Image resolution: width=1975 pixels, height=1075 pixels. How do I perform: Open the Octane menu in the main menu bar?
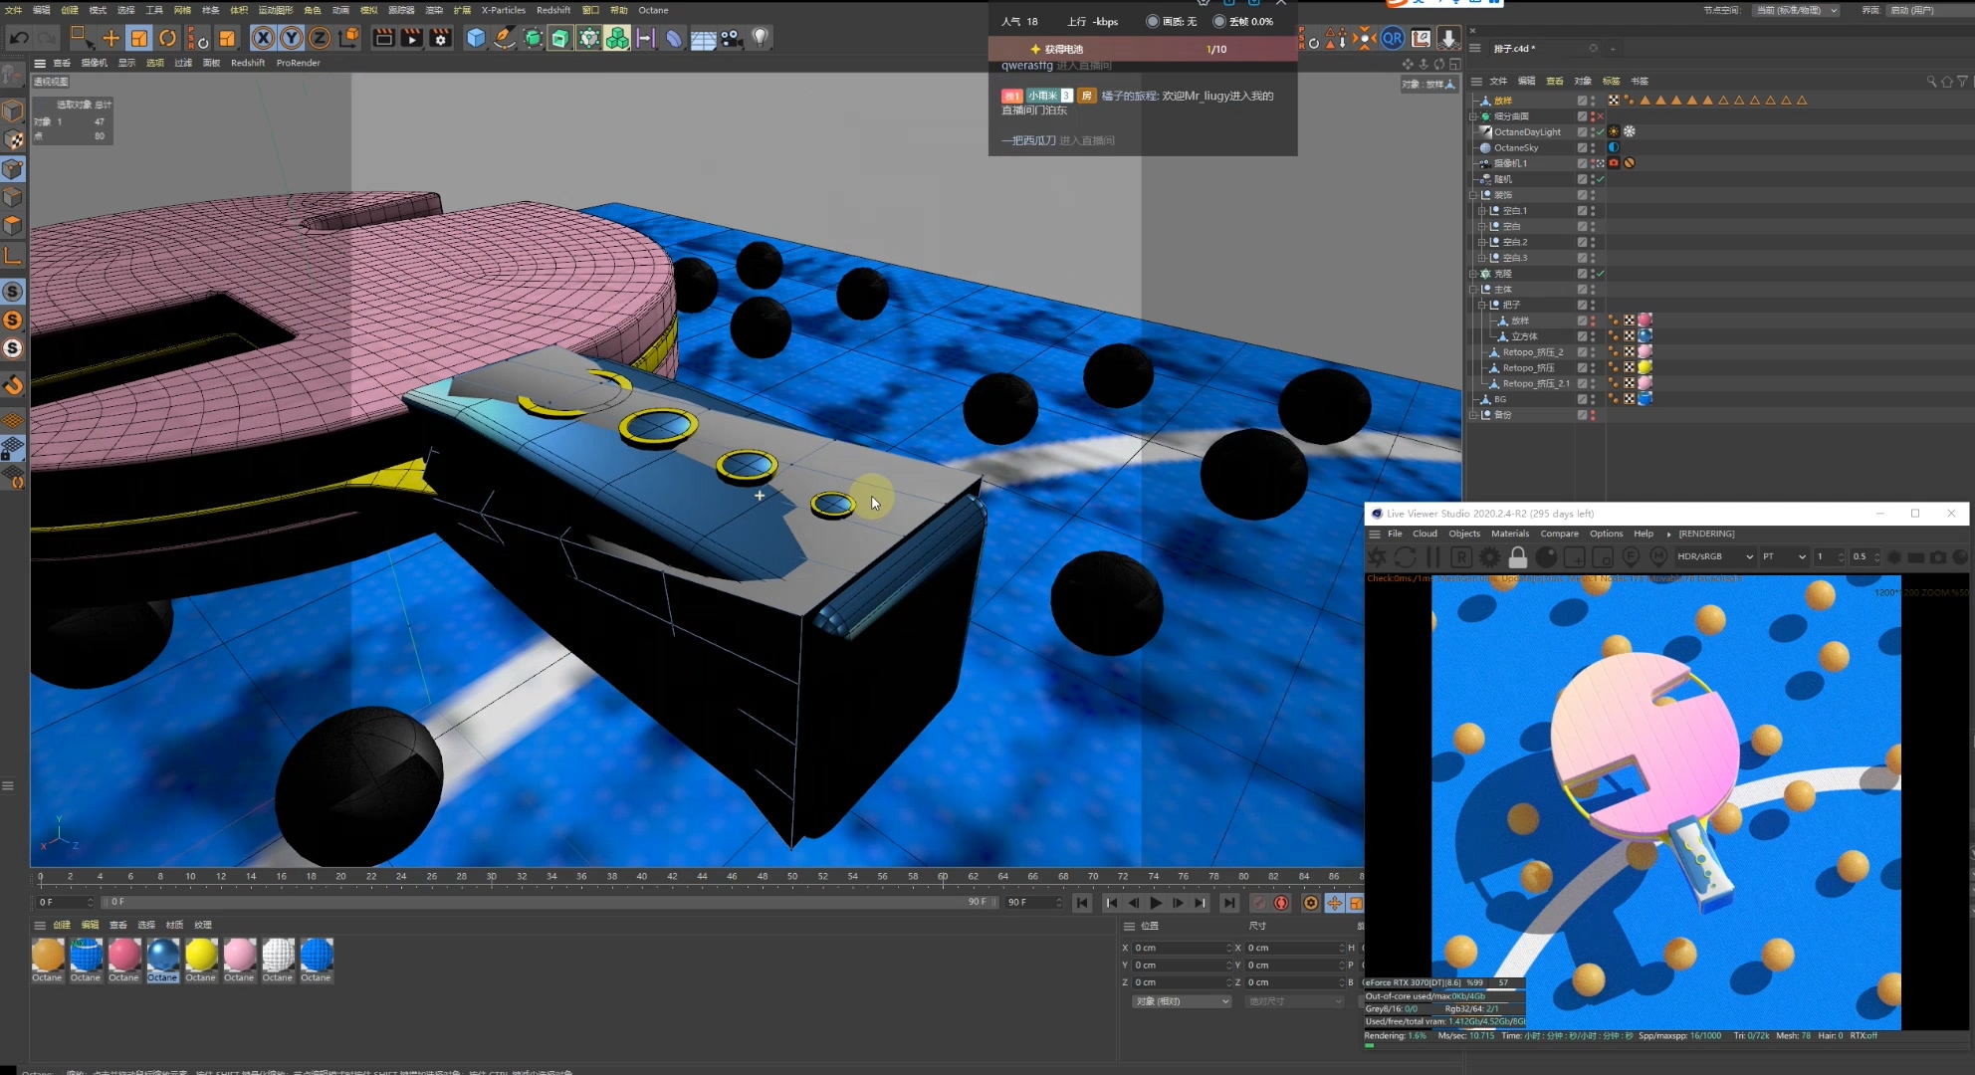click(x=653, y=10)
